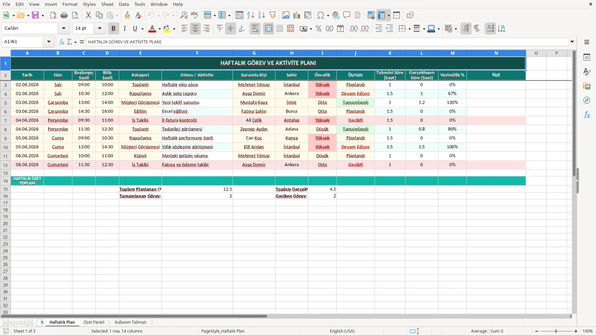Format selection as percent
The height and width of the screenshot is (335, 596).
[x=318, y=29]
